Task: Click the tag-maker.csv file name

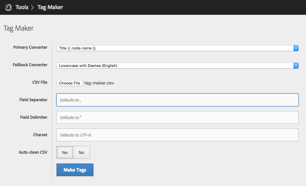Action: [99, 83]
